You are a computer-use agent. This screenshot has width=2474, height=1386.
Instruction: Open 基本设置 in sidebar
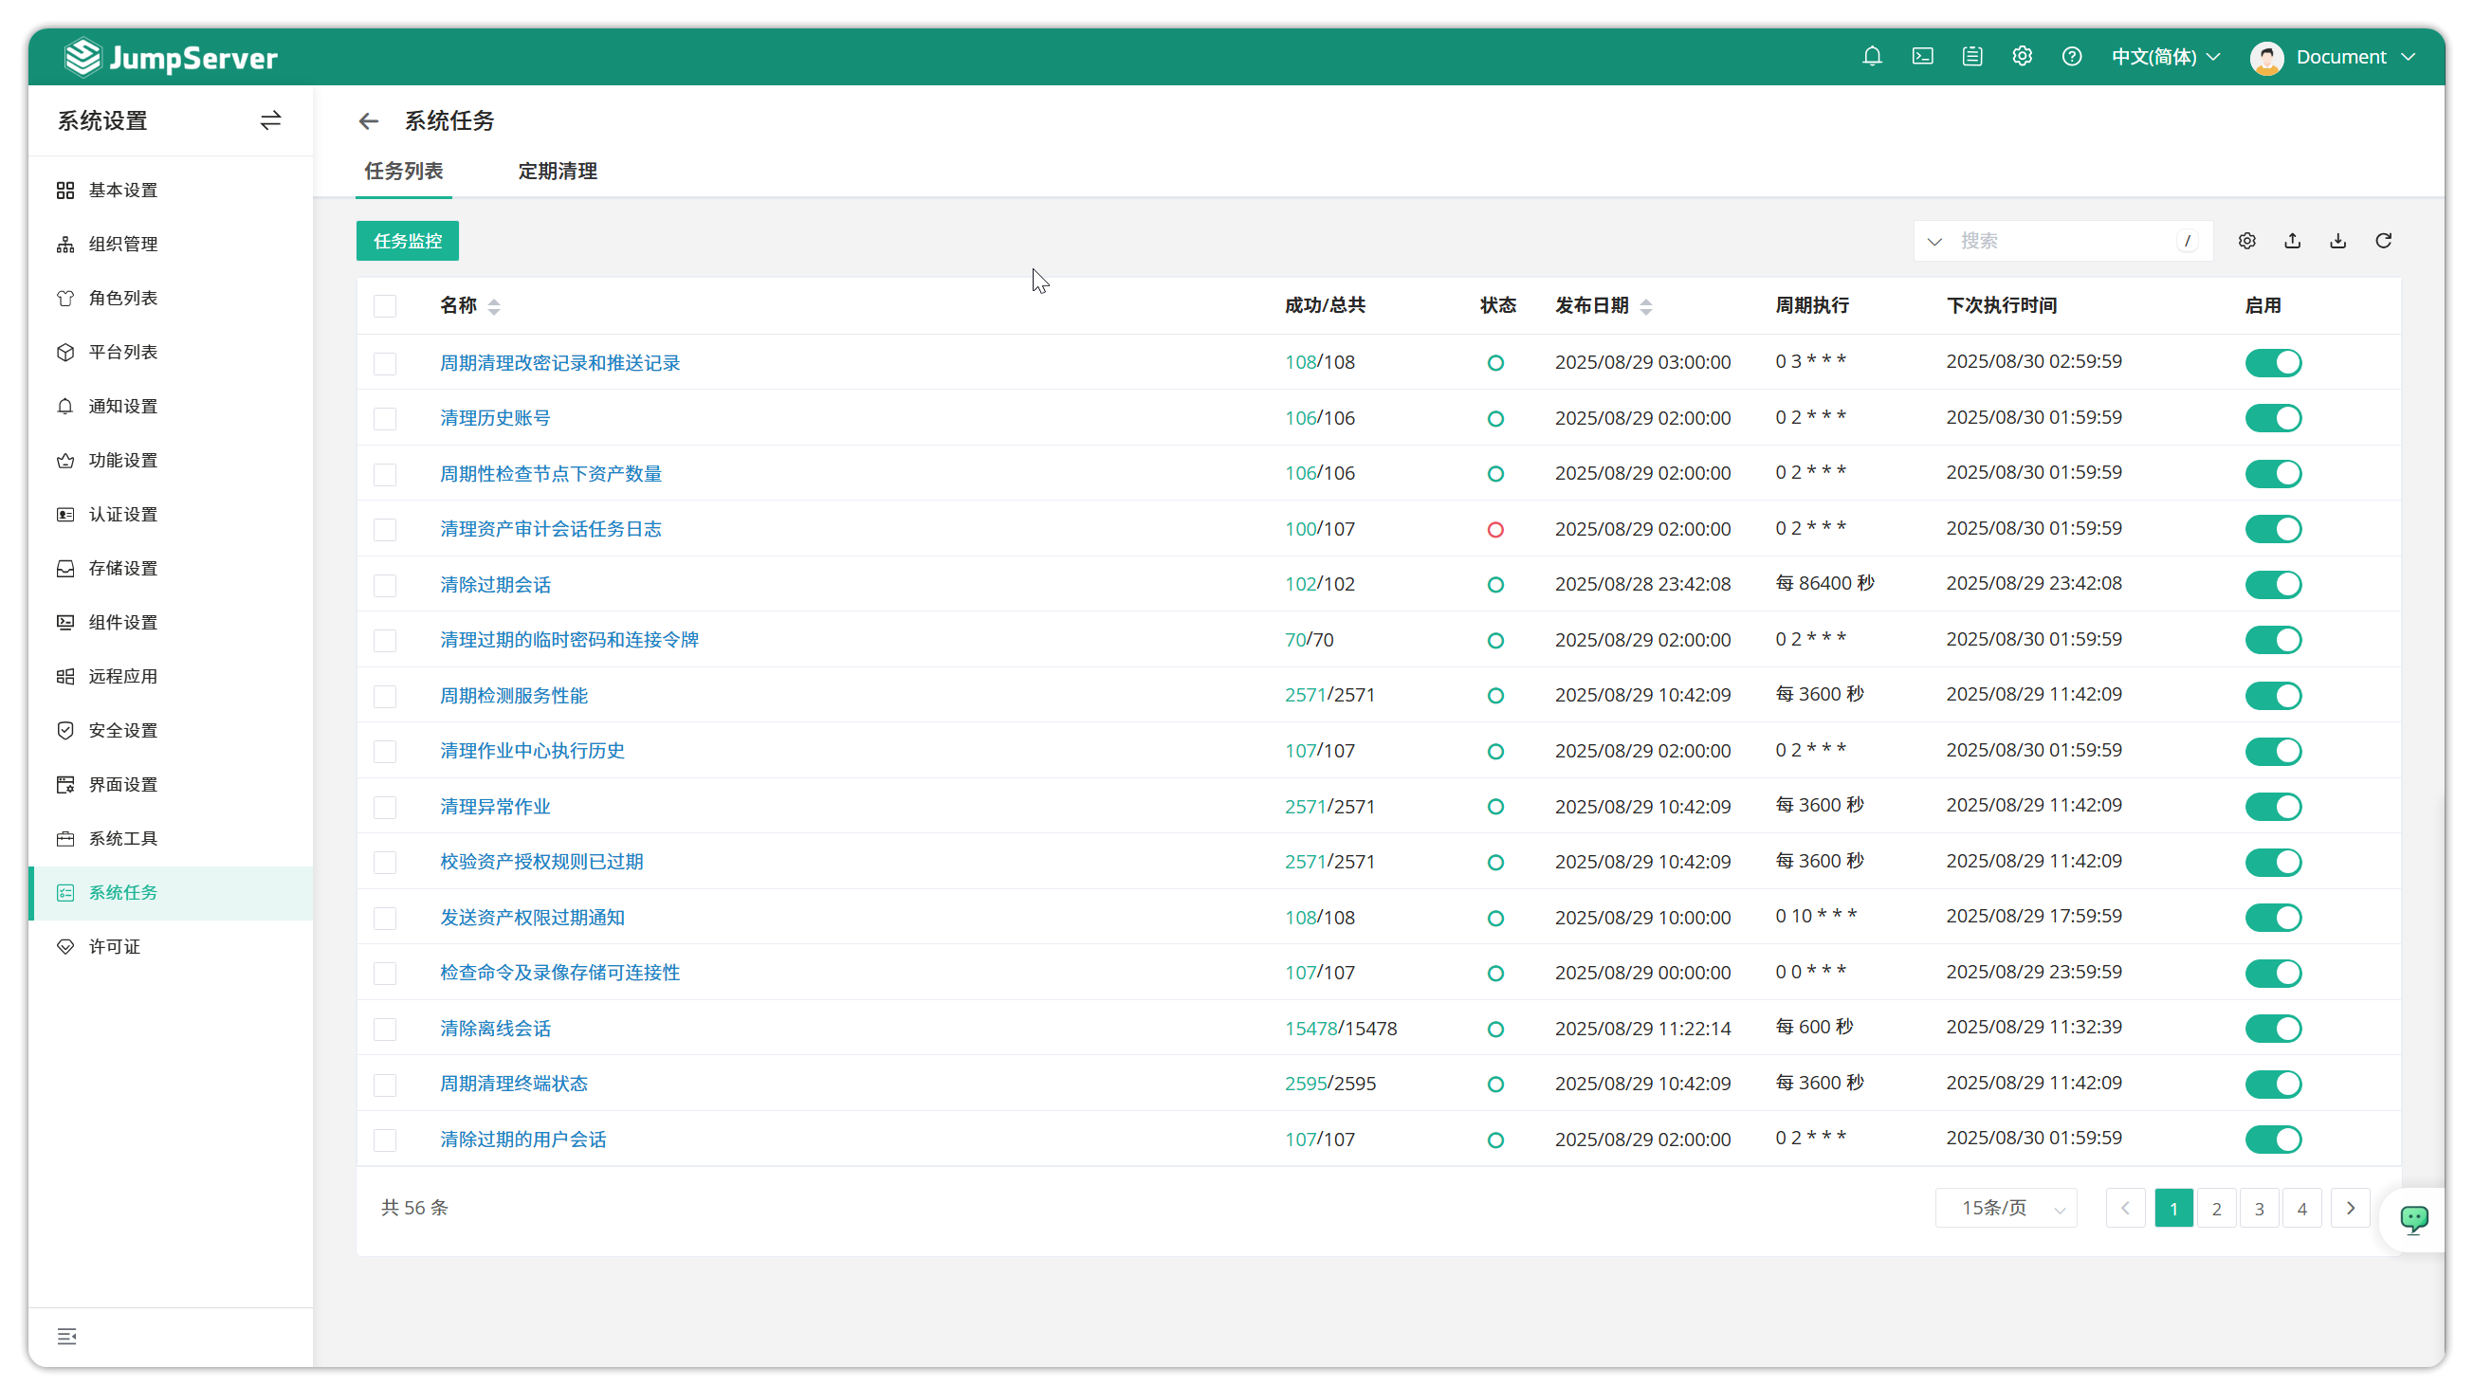171,190
